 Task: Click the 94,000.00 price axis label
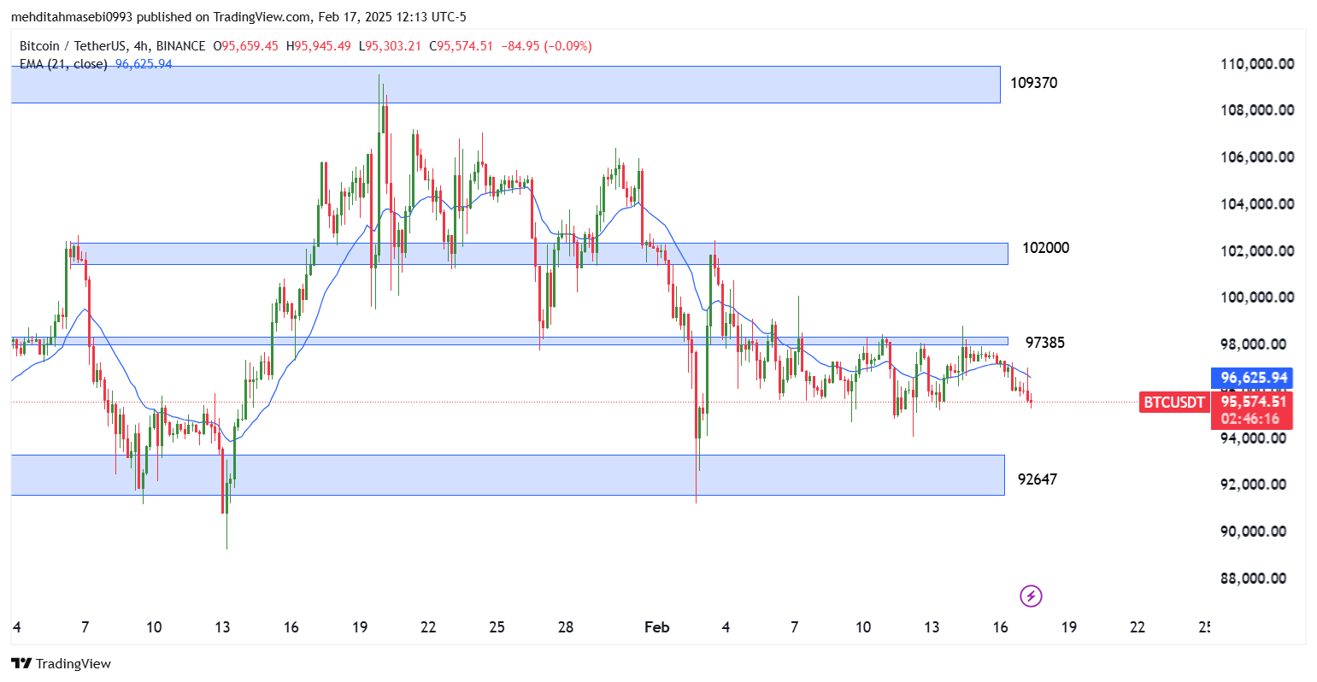tap(1253, 438)
